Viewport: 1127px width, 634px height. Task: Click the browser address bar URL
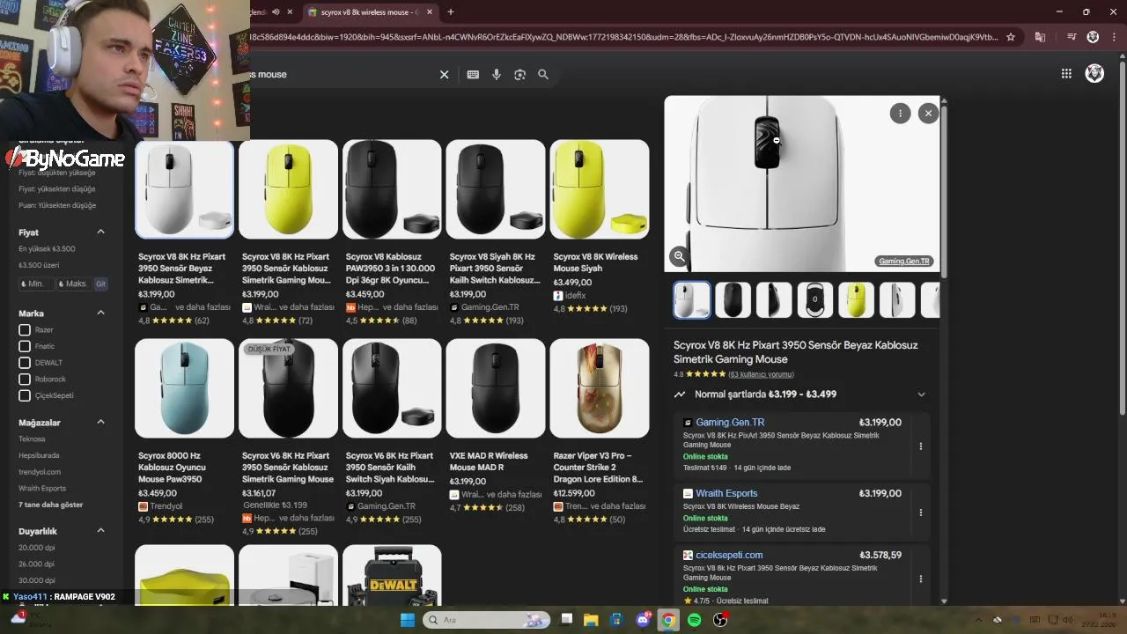tap(623, 37)
